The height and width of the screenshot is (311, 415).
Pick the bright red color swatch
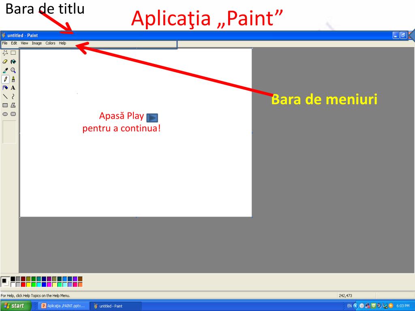point(23,285)
